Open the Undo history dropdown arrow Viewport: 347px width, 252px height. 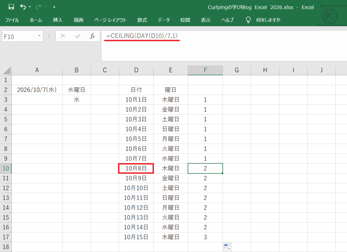[x=30, y=7]
